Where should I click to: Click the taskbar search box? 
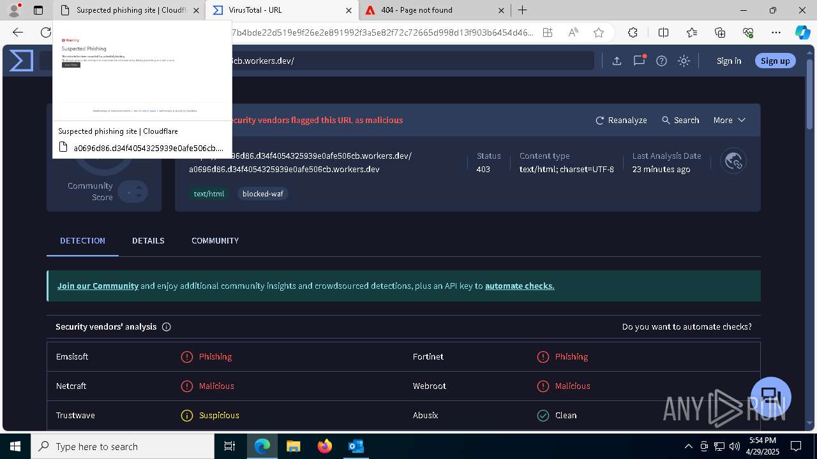click(123, 446)
